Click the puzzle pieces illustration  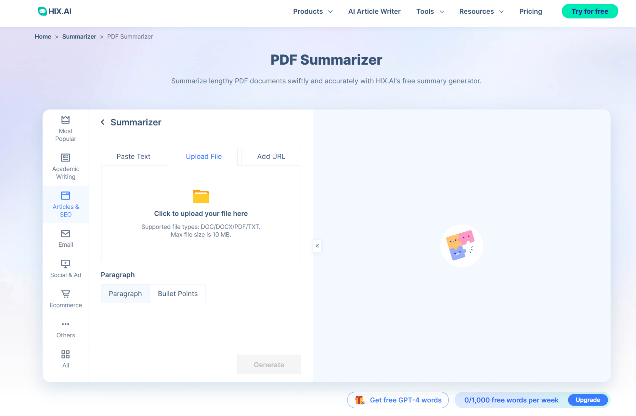(x=462, y=246)
